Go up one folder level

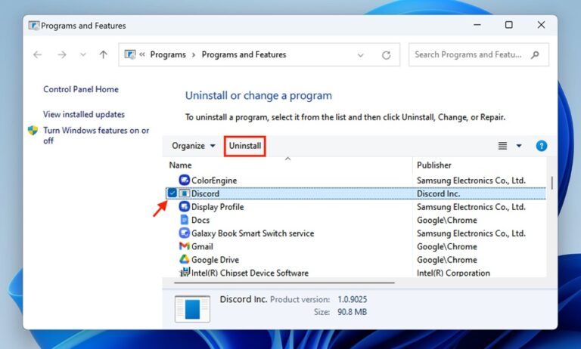104,55
